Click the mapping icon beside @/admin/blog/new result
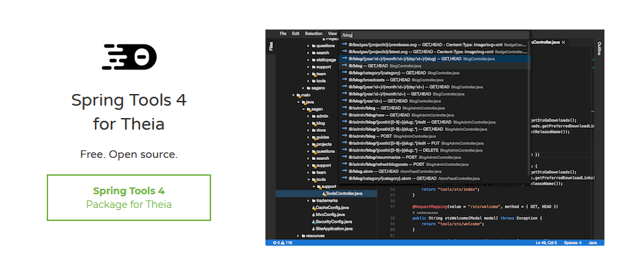Viewport: 634px width, 267px height. pyautogui.click(x=345, y=115)
